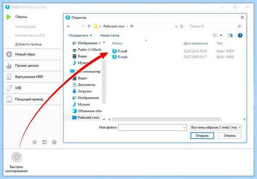
Task: Sort by the Имя column header
Action: tap(117, 43)
